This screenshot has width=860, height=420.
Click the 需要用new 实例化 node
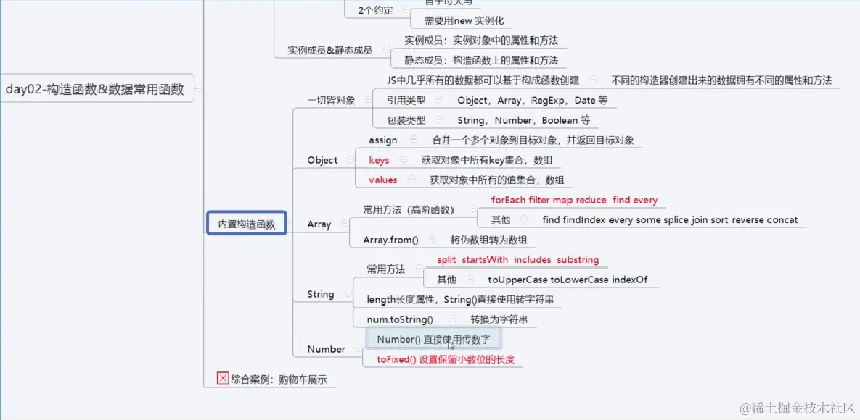point(464,21)
